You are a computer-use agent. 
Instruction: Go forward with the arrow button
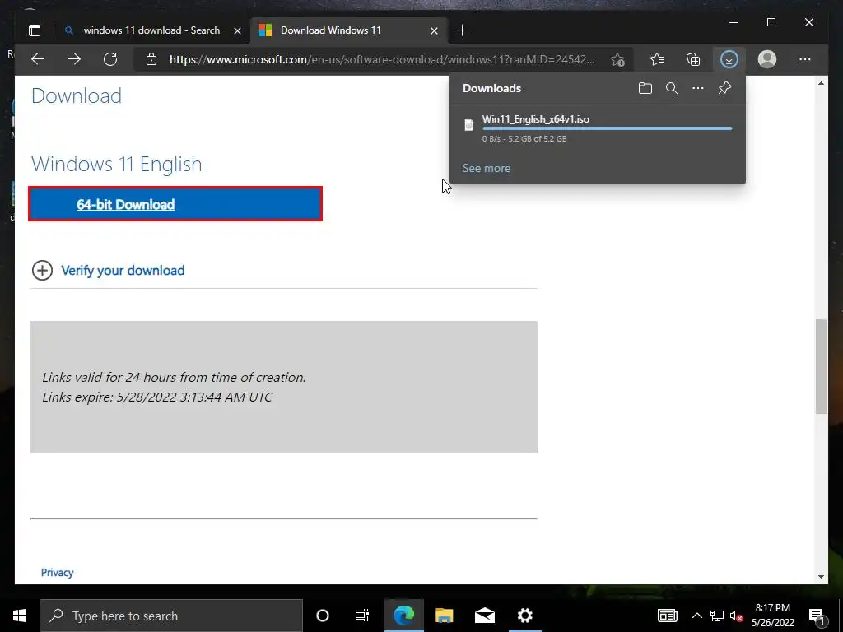tap(74, 59)
